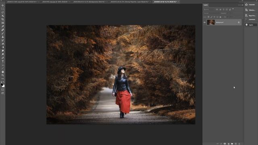Toggle filter for type layers
The height and width of the screenshot is (145, 258).
223,10
